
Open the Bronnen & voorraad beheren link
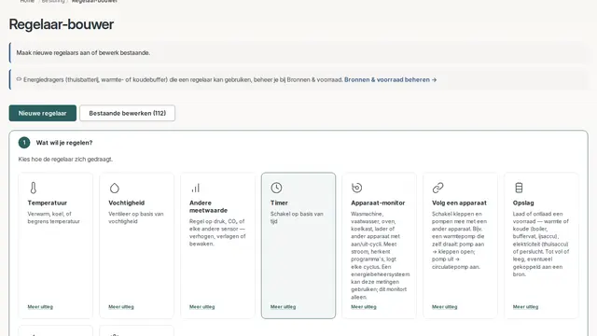(390, 79)
